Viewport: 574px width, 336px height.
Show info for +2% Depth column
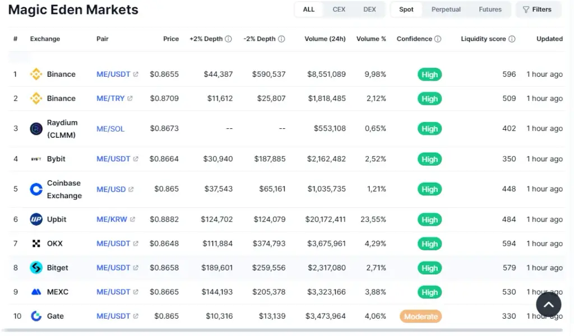coord(229,39)
